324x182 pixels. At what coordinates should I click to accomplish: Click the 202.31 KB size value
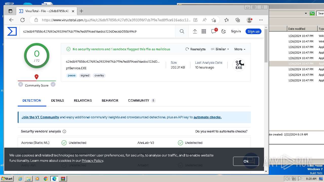tap(178, 67)
